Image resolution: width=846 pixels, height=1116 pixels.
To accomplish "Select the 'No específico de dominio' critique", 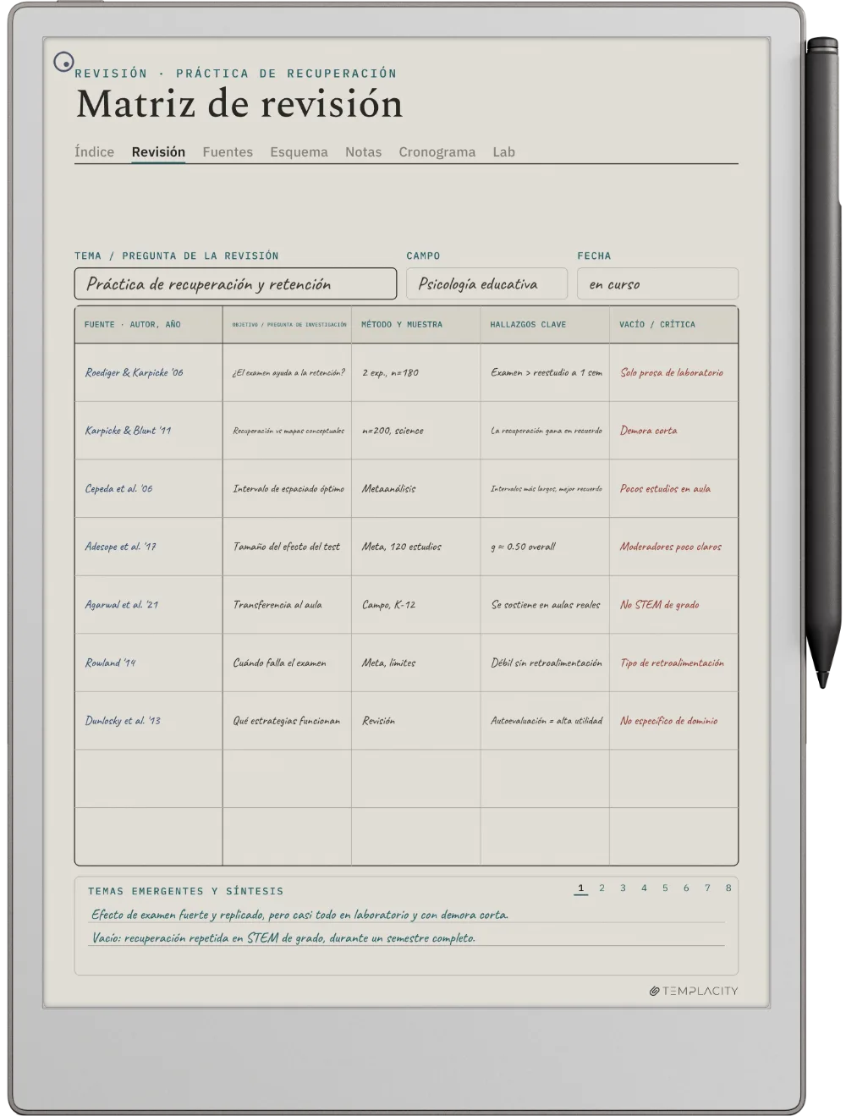I will (x=673, y=721).
